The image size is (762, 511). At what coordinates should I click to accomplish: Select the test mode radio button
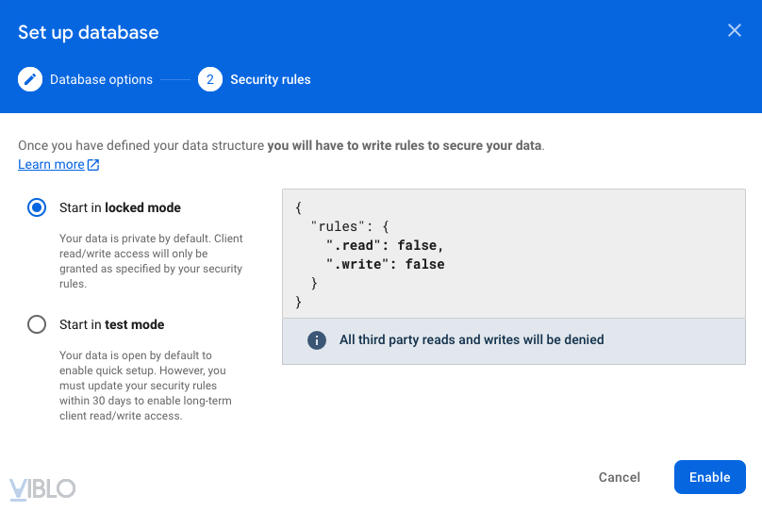37,324
